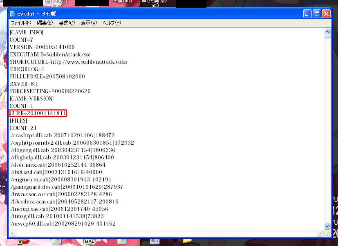Viewport: 338px width, 246px height.
Task: Click the hwcursor.cur.cab line
Action: coord(61,194)
